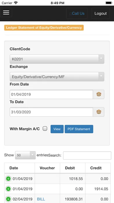Open the BILL voucher link

click(41, 199)
